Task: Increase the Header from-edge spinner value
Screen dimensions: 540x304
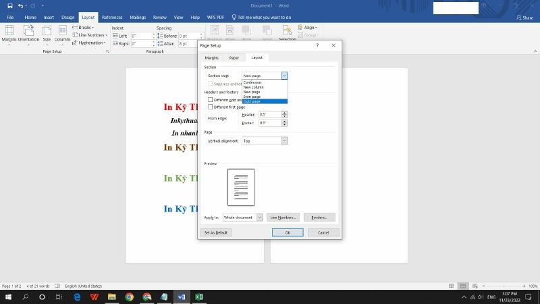Action: pyautogui.click(x=285, y=113)
